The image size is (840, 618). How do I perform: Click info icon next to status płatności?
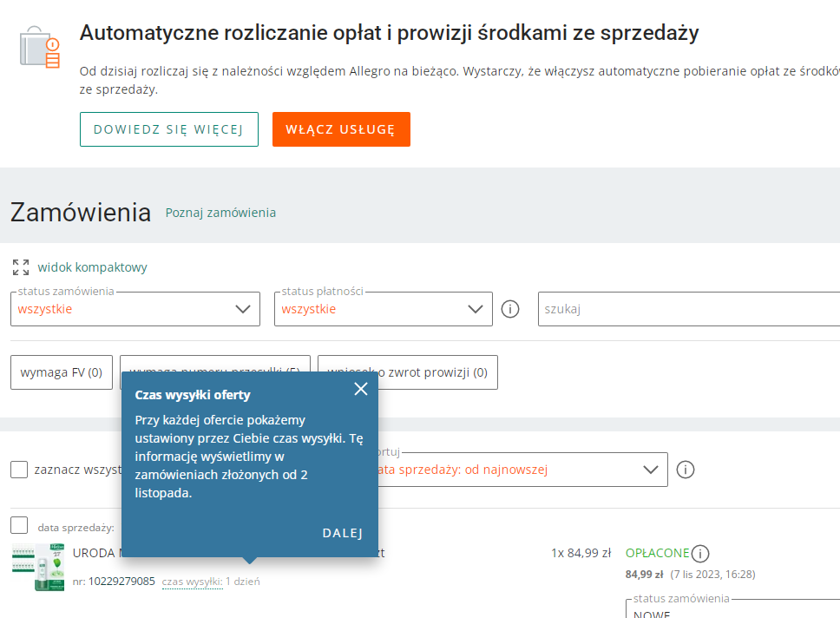[510, 309]
